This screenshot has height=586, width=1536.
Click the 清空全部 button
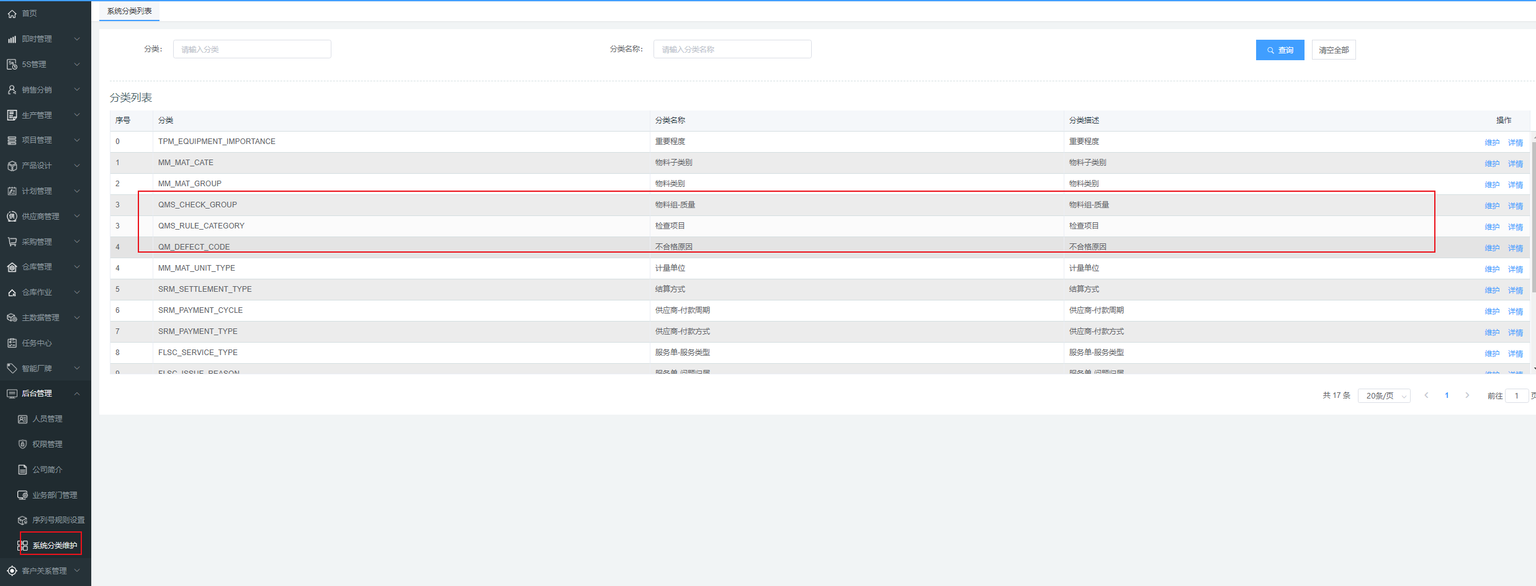click(x=1334, y=50)
